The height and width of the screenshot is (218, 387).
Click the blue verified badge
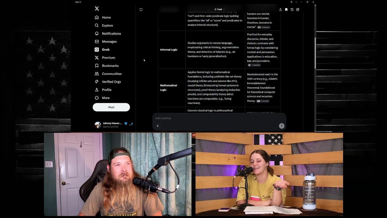pos(126,123)
